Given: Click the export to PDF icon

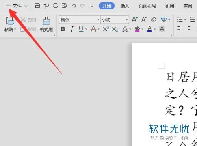Looking at the screenshot, I should (46, 6).
